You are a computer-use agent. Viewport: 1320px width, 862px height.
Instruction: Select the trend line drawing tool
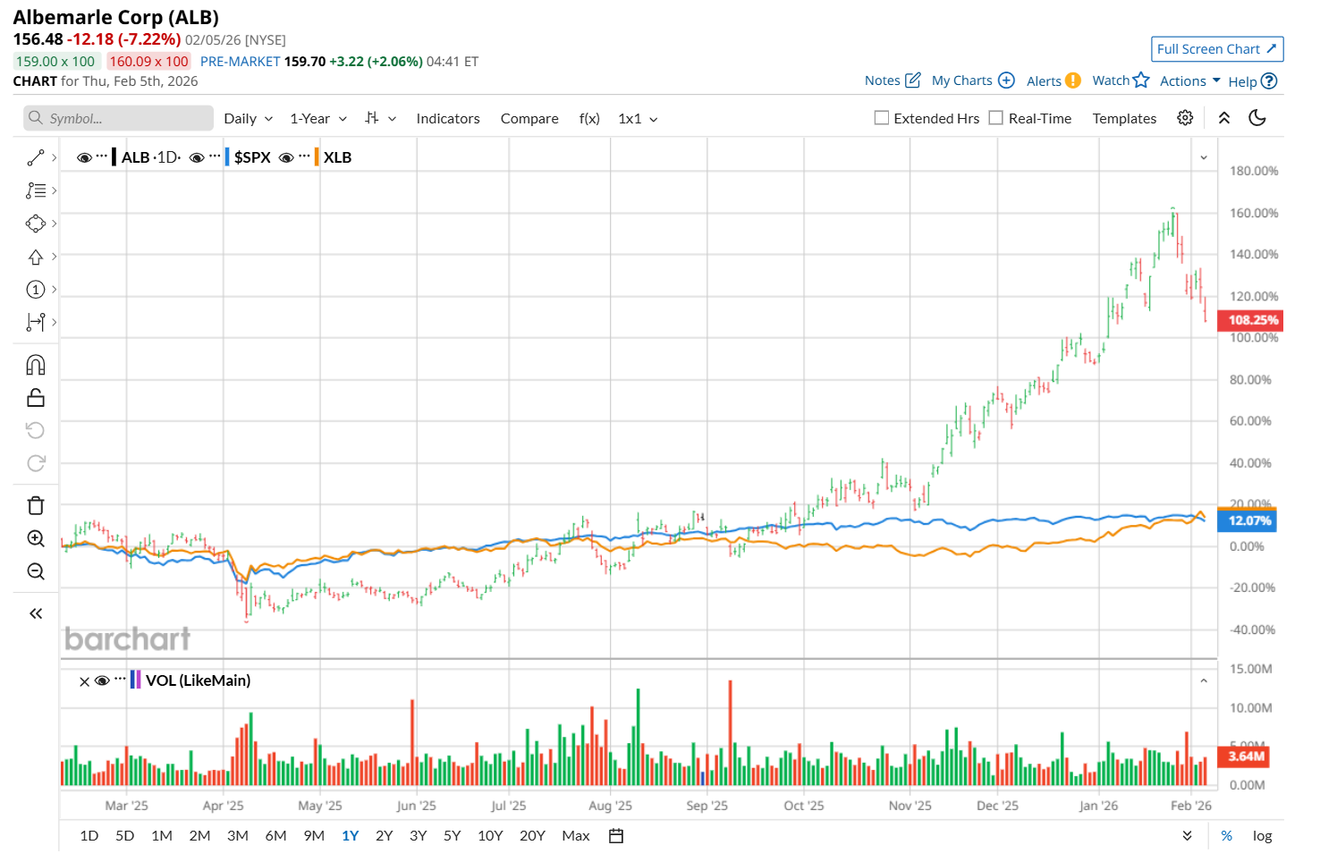36,158
